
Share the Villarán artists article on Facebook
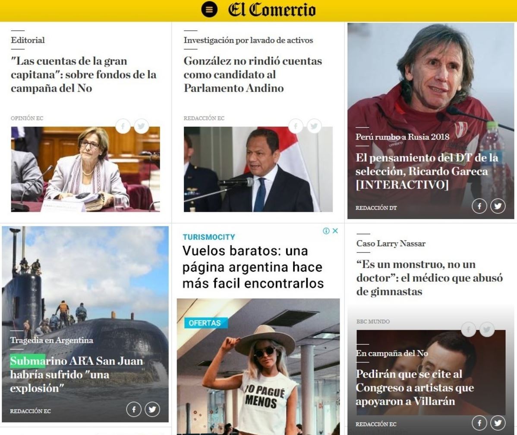tap(479, 422)
